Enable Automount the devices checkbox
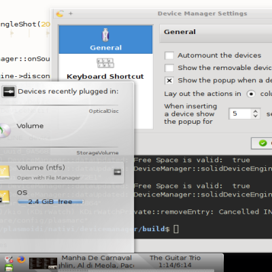This screenshot has width=272, height=272. [x=169, y=56]
